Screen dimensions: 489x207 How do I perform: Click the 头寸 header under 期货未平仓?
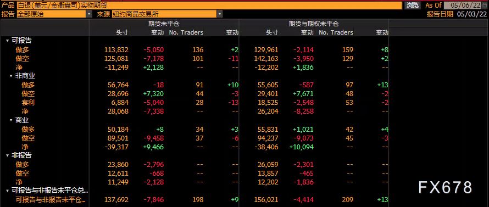pyautogui.click(x=122, y=32)
